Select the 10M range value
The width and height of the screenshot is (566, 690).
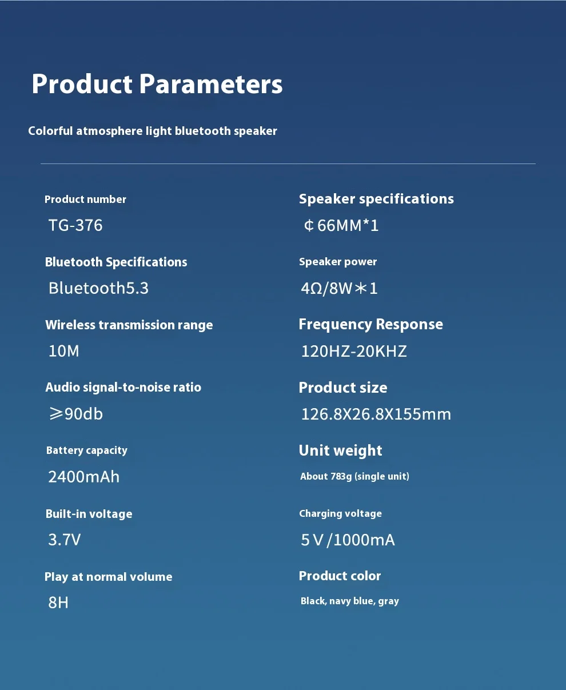point(64,351)
